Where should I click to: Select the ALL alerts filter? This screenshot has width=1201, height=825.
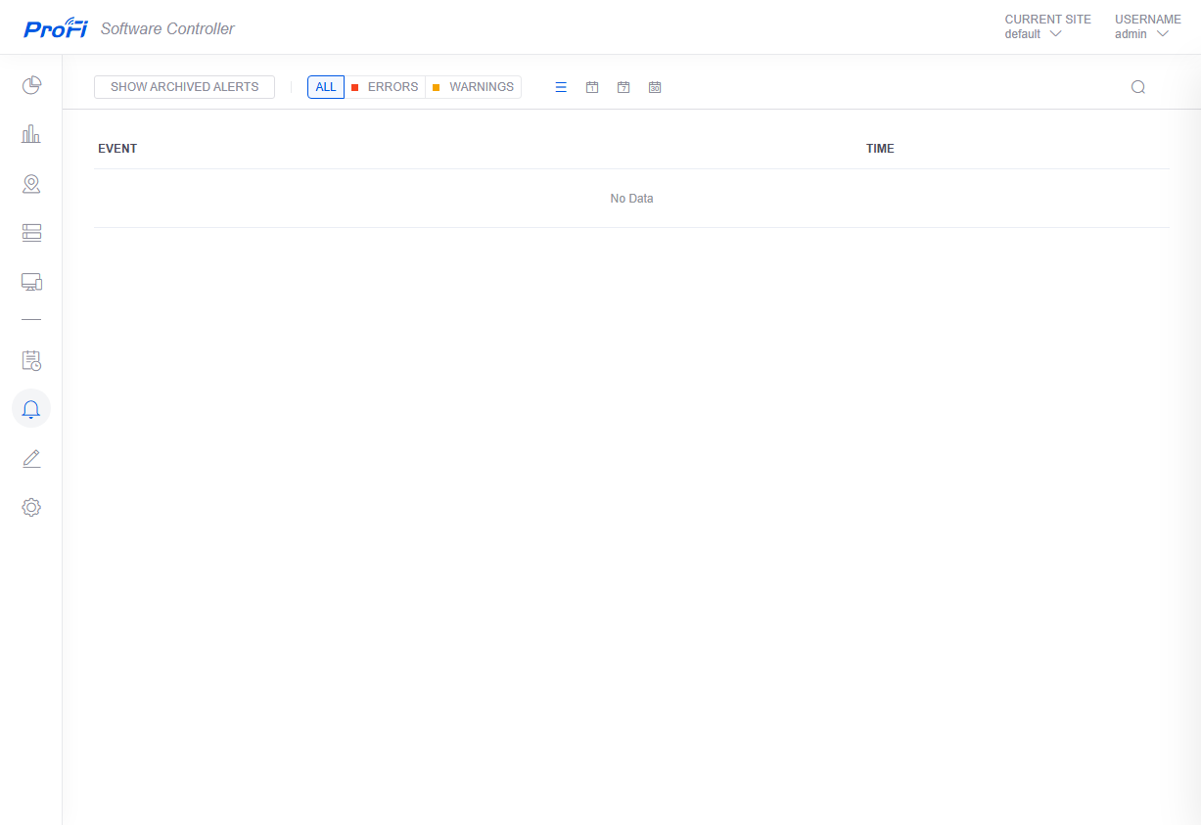[x=326, y=87]
